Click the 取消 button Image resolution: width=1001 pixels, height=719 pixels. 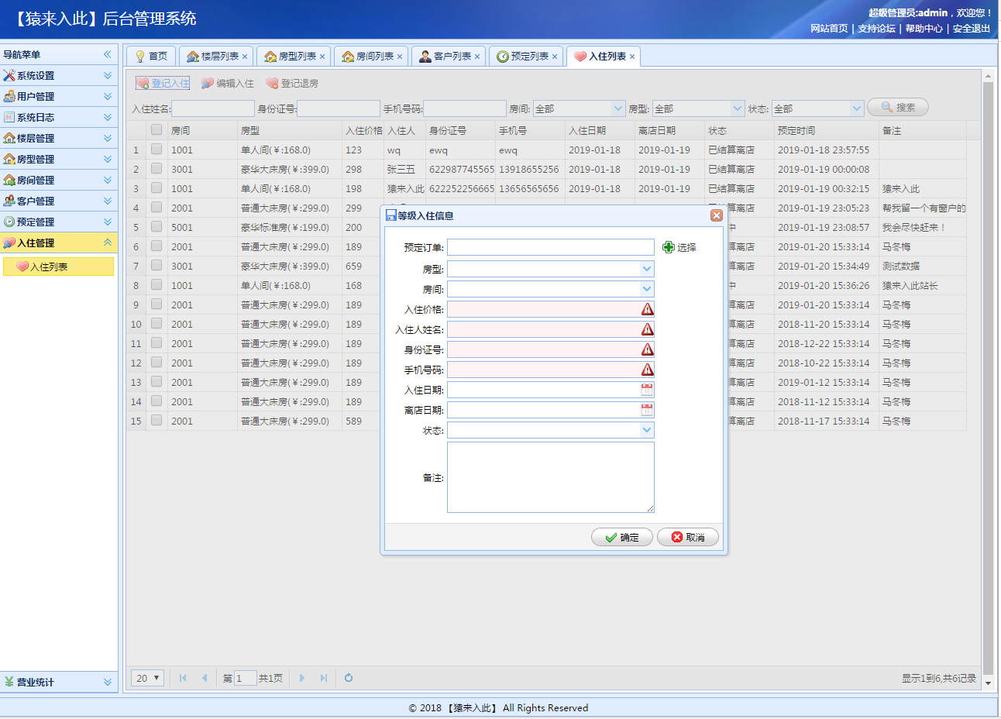click(688, 537)
